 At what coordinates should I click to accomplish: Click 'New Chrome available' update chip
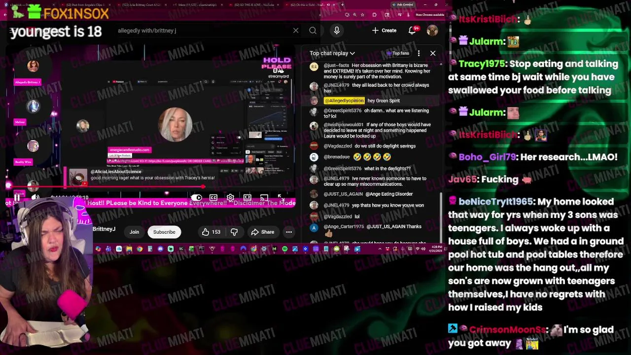(430, 15)
